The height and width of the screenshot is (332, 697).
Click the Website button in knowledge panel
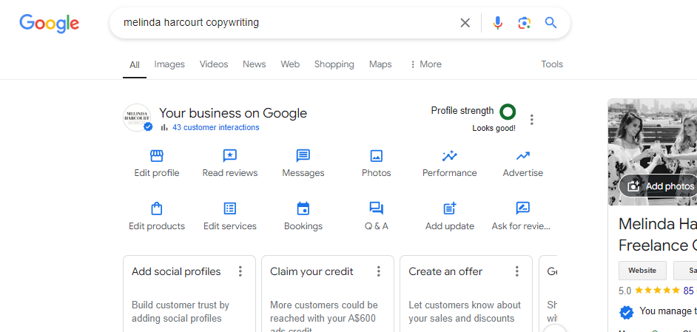pos(642,270)
